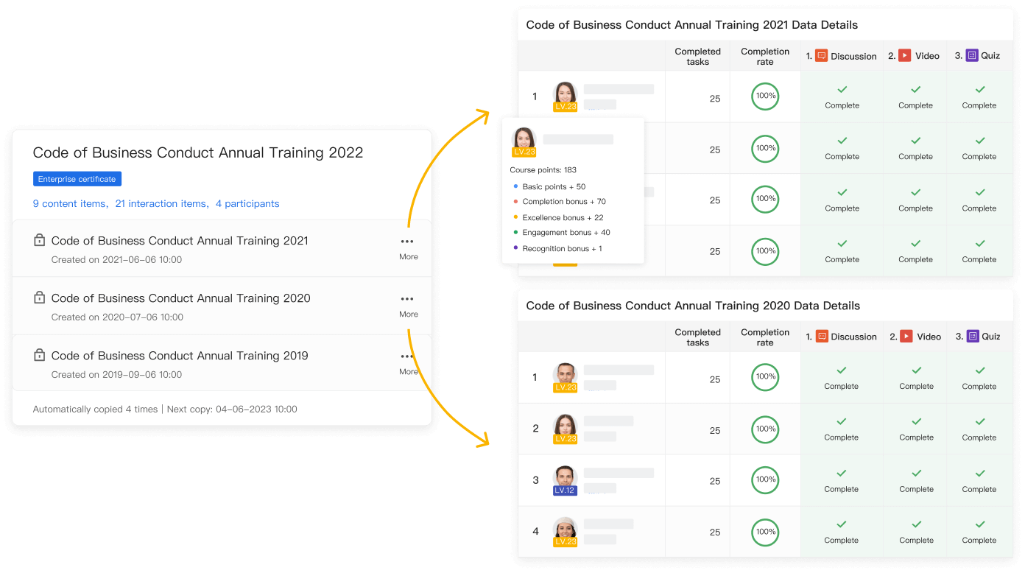Click avatar of participant 3 in 2020 table
This screenshot has height=573, width=1025.
pyautogui.click(x=565, y=477)
